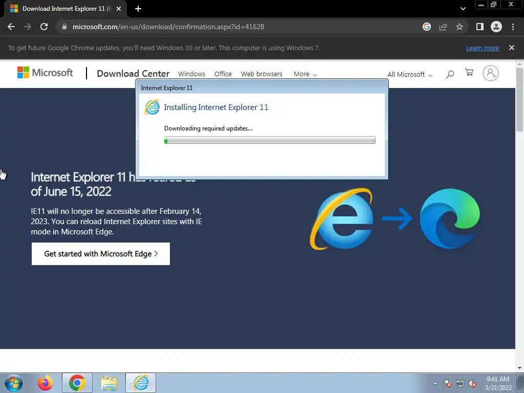
Task: Close the Download Internet Explorer 11 tab
Action: click(119, 9)
